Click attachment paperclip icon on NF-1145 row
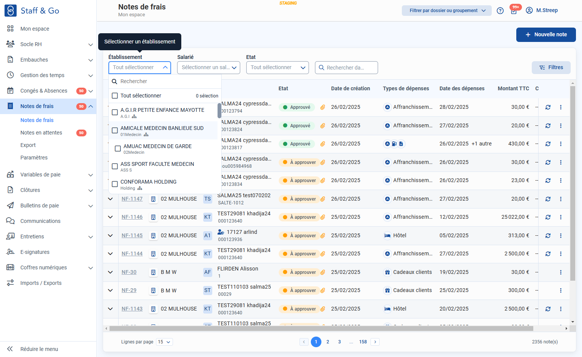The height and width of the screenshot is (357, 582). pyautogui.click(x=323, y=236)
